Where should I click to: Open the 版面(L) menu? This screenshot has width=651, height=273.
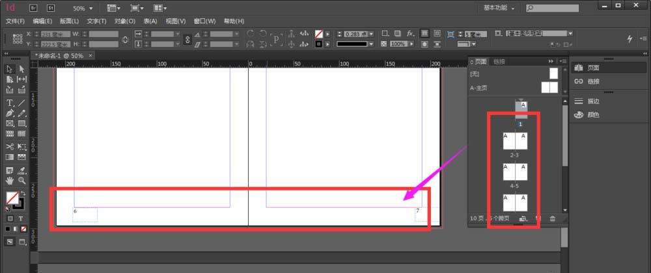click(x=70, y=21)
